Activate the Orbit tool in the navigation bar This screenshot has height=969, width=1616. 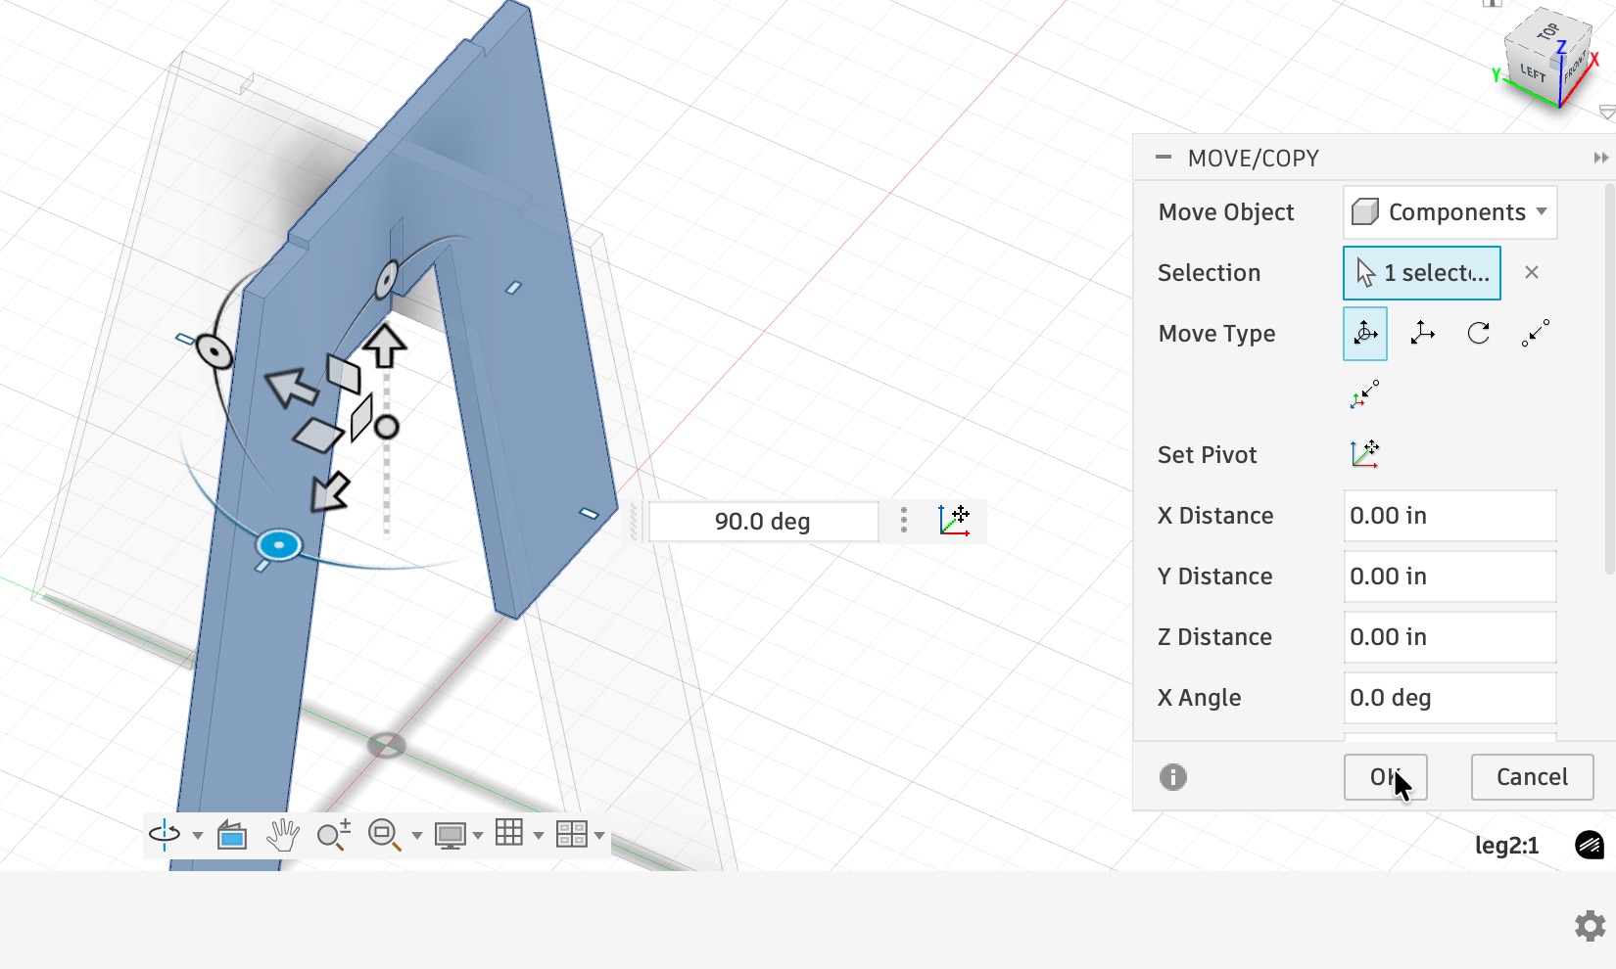coord(165,835)
